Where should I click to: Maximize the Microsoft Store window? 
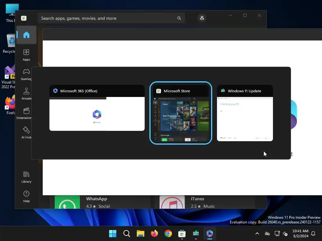click(245, 15)
